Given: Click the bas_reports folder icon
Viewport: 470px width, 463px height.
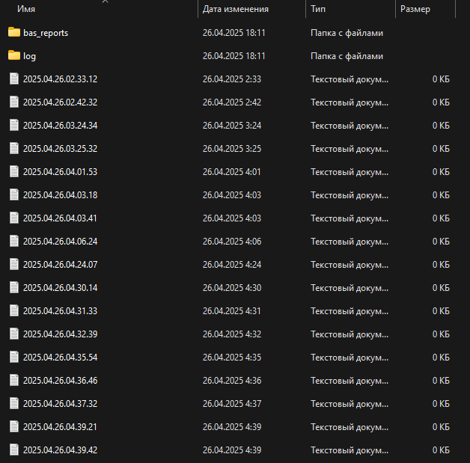Looking at the screenshot, I should 13,33.
